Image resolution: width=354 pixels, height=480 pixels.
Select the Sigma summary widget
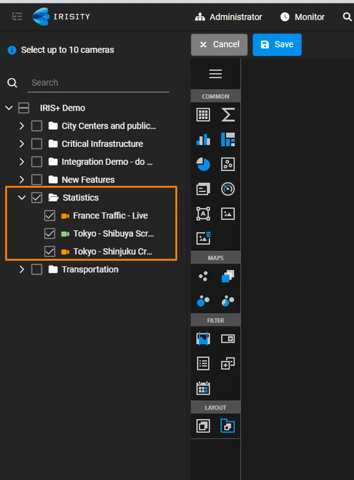pyautogui.click(x=228, y=114)
